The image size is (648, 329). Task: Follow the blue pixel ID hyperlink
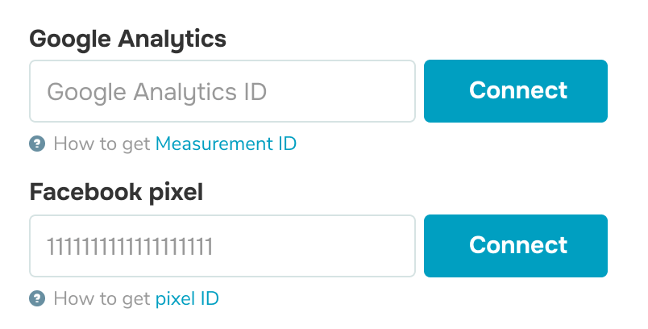[187, 298]
